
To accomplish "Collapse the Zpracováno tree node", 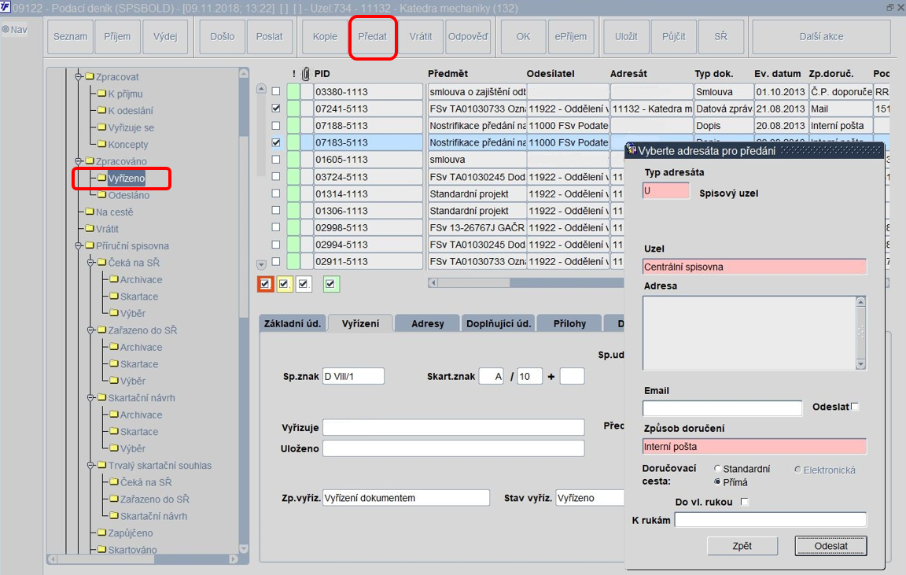I will [79, 161].
